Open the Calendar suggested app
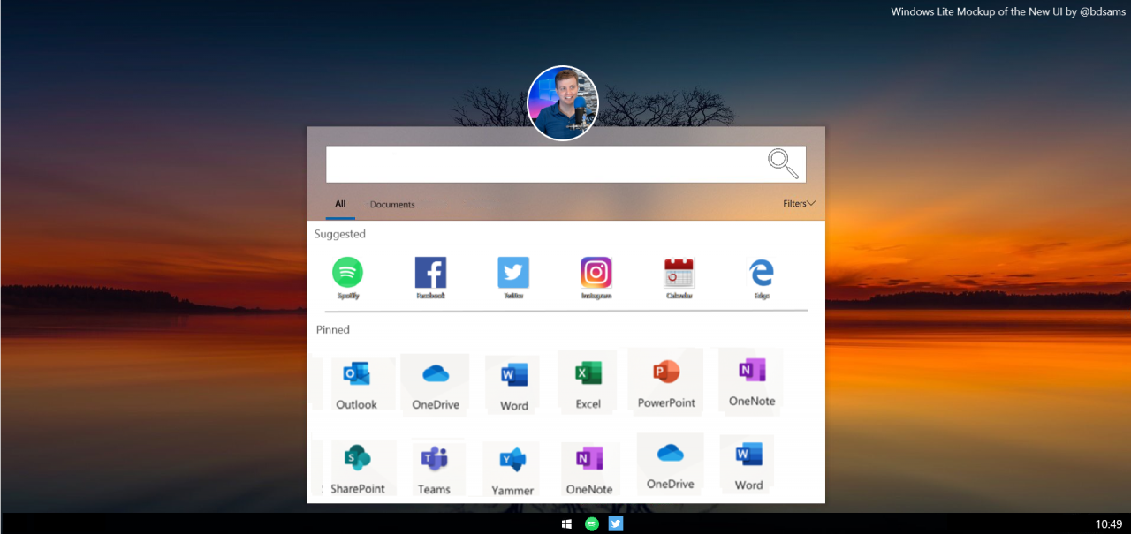This screenshot has height=534, width=1131. pos(679,270)
